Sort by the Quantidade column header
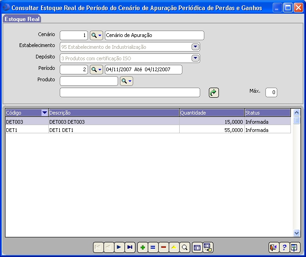This screenshot has width=306, height=257. click(212, 113)
